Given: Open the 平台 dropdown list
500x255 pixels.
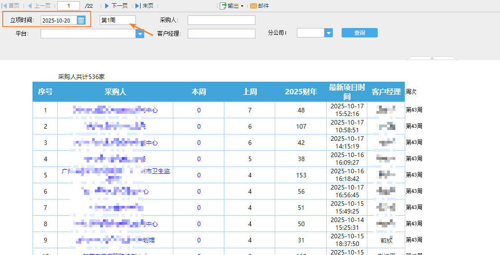Looking at the screenshot, I should pos(140,34).
